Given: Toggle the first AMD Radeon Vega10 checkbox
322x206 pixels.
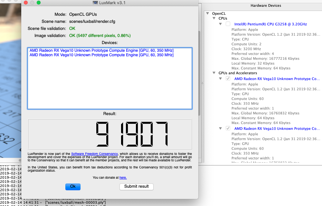Looking at the screenshot, I should 228,79.
